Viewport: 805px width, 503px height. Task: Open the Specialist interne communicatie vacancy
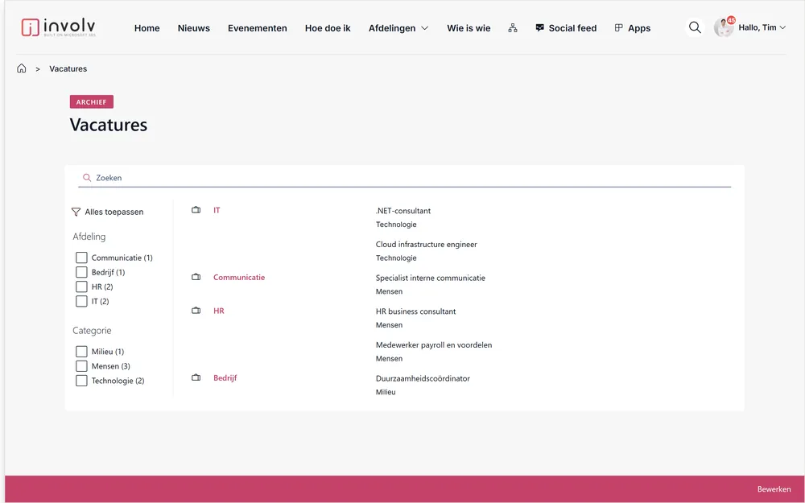pyautogui.click(x=430, y=278)
